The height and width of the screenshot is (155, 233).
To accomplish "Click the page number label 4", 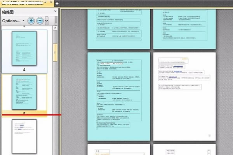I will click(x=24, y=70).
